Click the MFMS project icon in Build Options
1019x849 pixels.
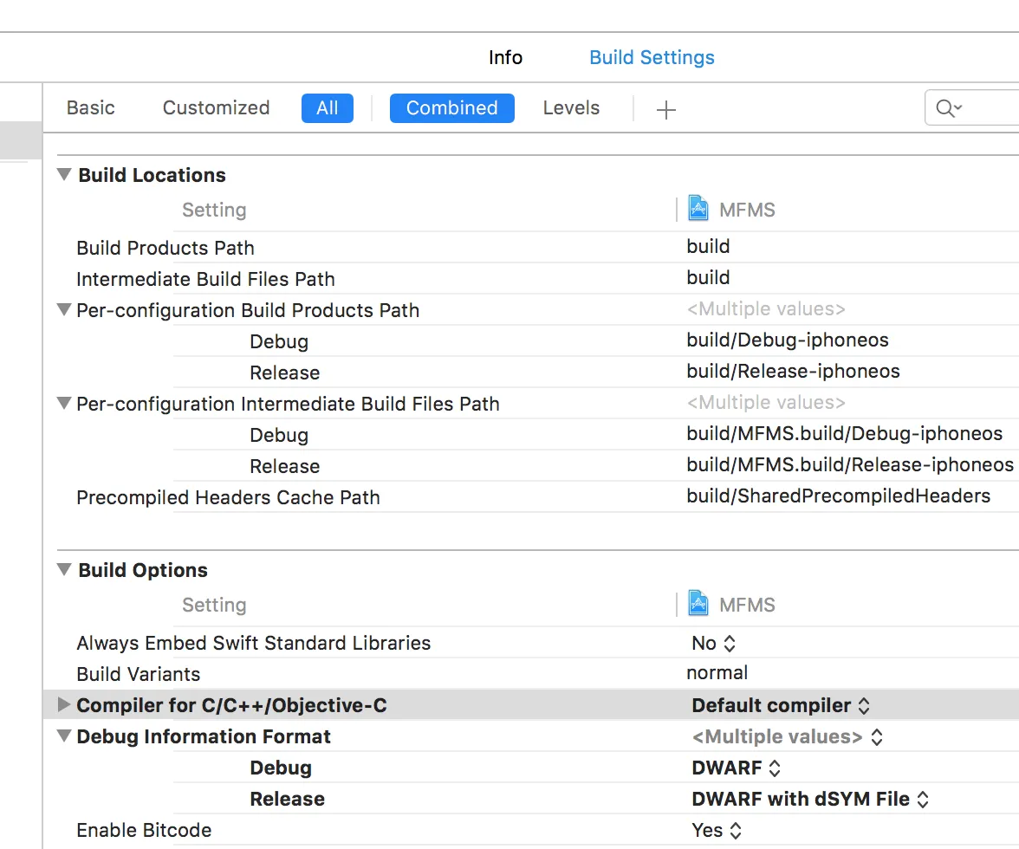click(x=698, y=604)
